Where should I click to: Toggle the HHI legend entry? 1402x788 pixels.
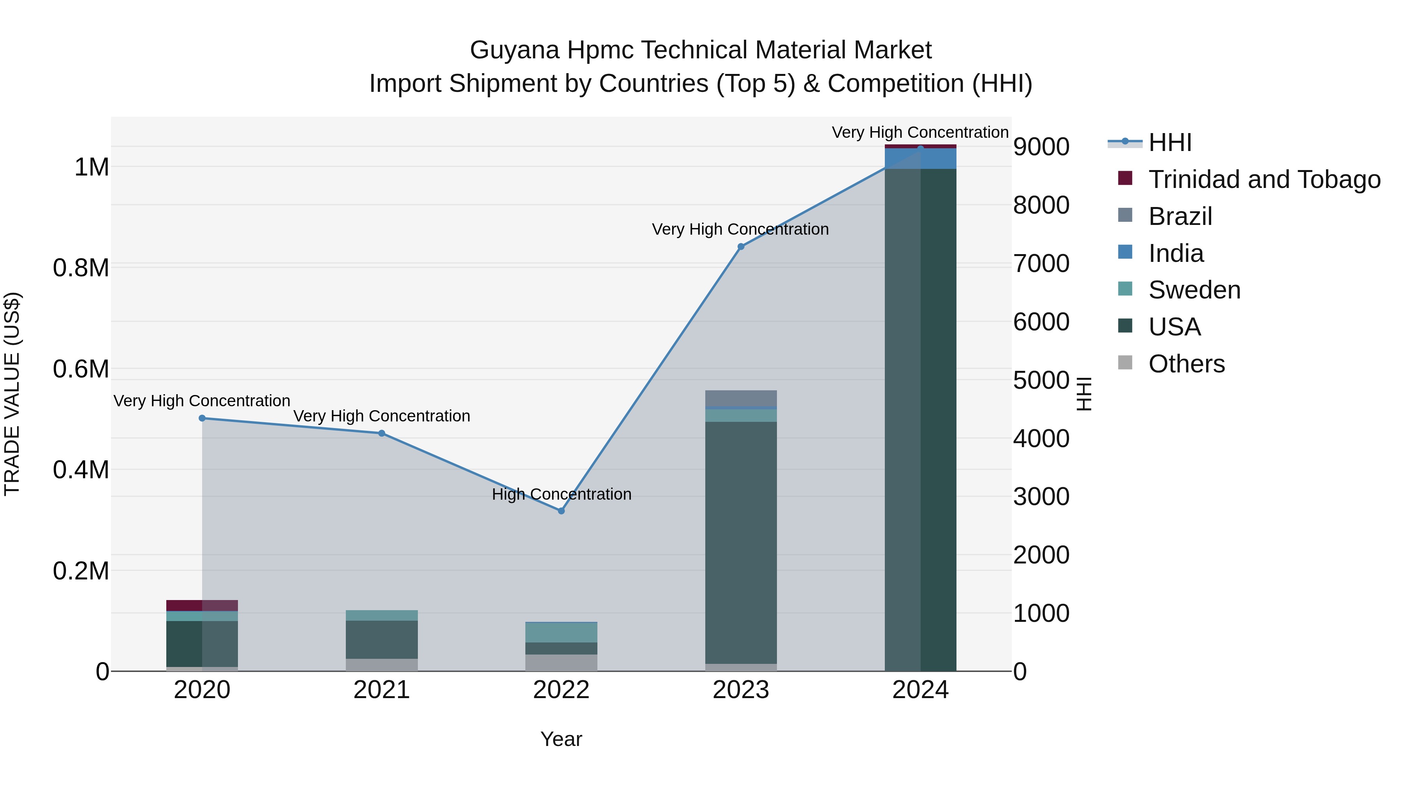(1150, 142)
